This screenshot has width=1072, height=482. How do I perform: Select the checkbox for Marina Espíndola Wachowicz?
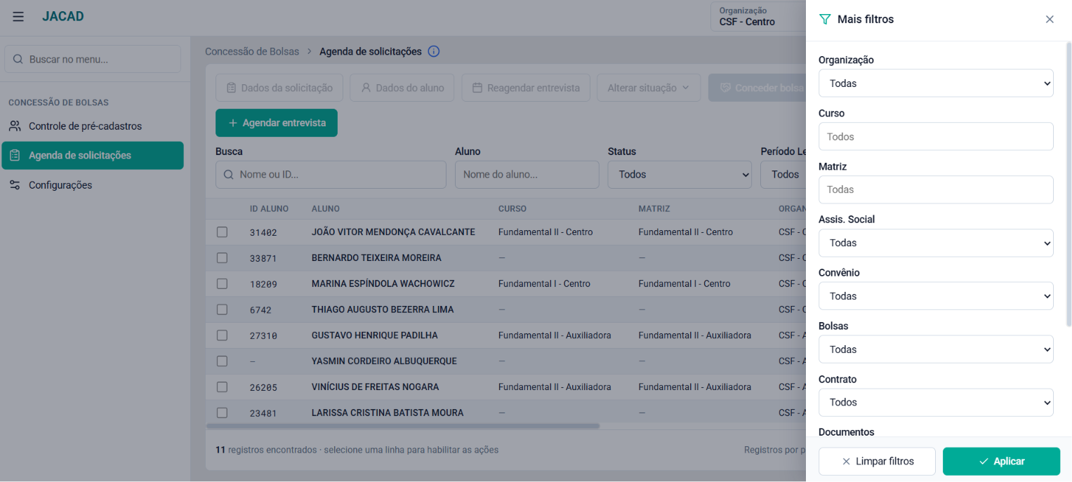click(x=222, y=283)
